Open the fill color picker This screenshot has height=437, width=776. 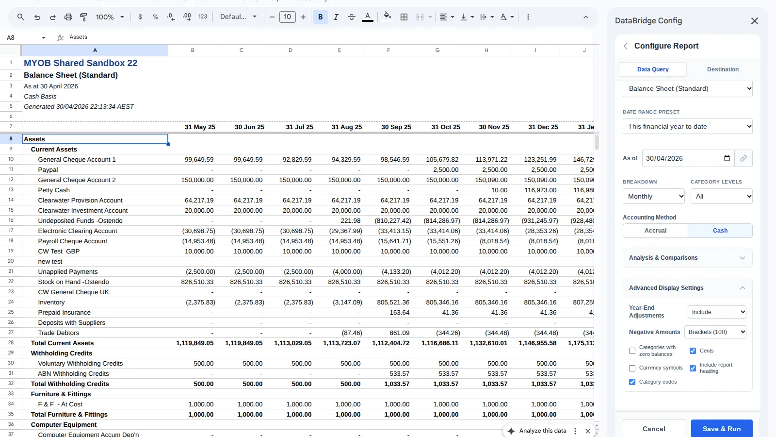click(x=387, y=17)
